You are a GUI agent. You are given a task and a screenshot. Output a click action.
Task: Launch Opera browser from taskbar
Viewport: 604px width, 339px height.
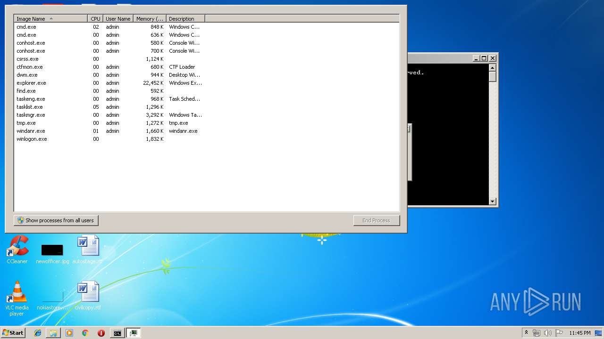click(x=101, y=333)
